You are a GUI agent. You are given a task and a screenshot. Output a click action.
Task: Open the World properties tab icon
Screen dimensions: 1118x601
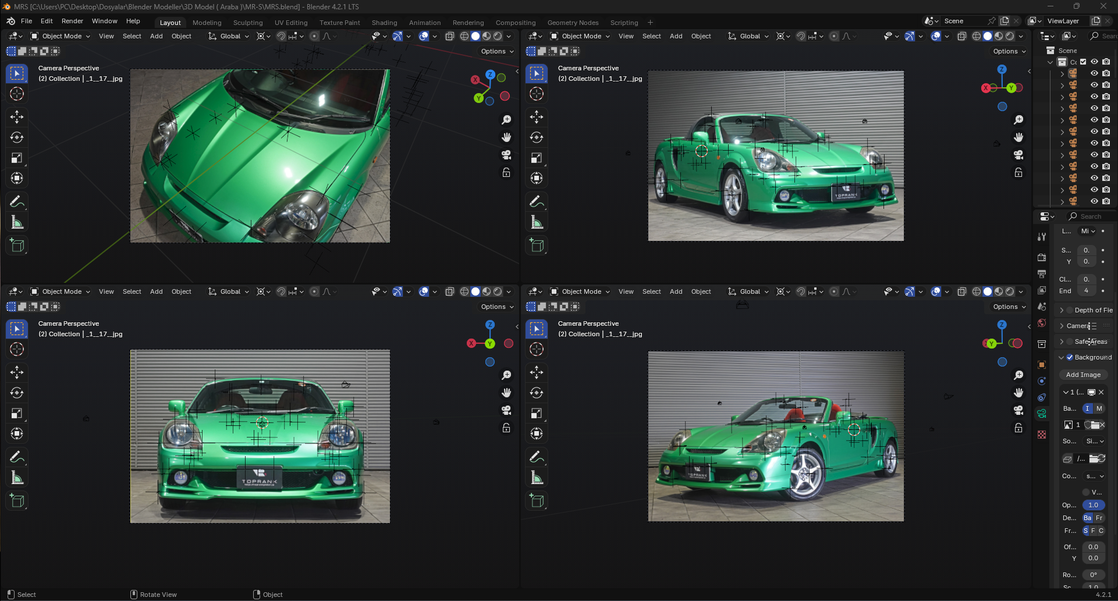click(1042, 323)
